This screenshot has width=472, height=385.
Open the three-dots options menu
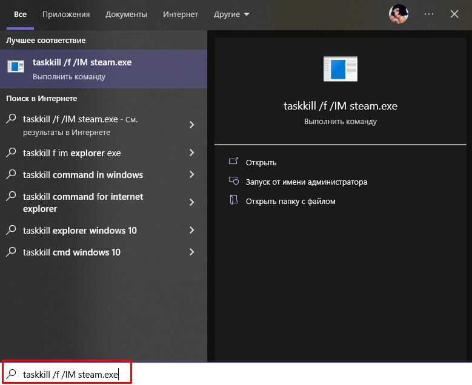[x=428, y=14]
